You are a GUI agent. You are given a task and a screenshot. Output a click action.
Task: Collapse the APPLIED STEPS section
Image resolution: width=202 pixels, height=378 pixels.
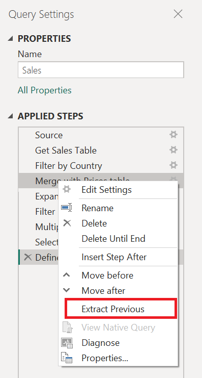tap(10, 116)
